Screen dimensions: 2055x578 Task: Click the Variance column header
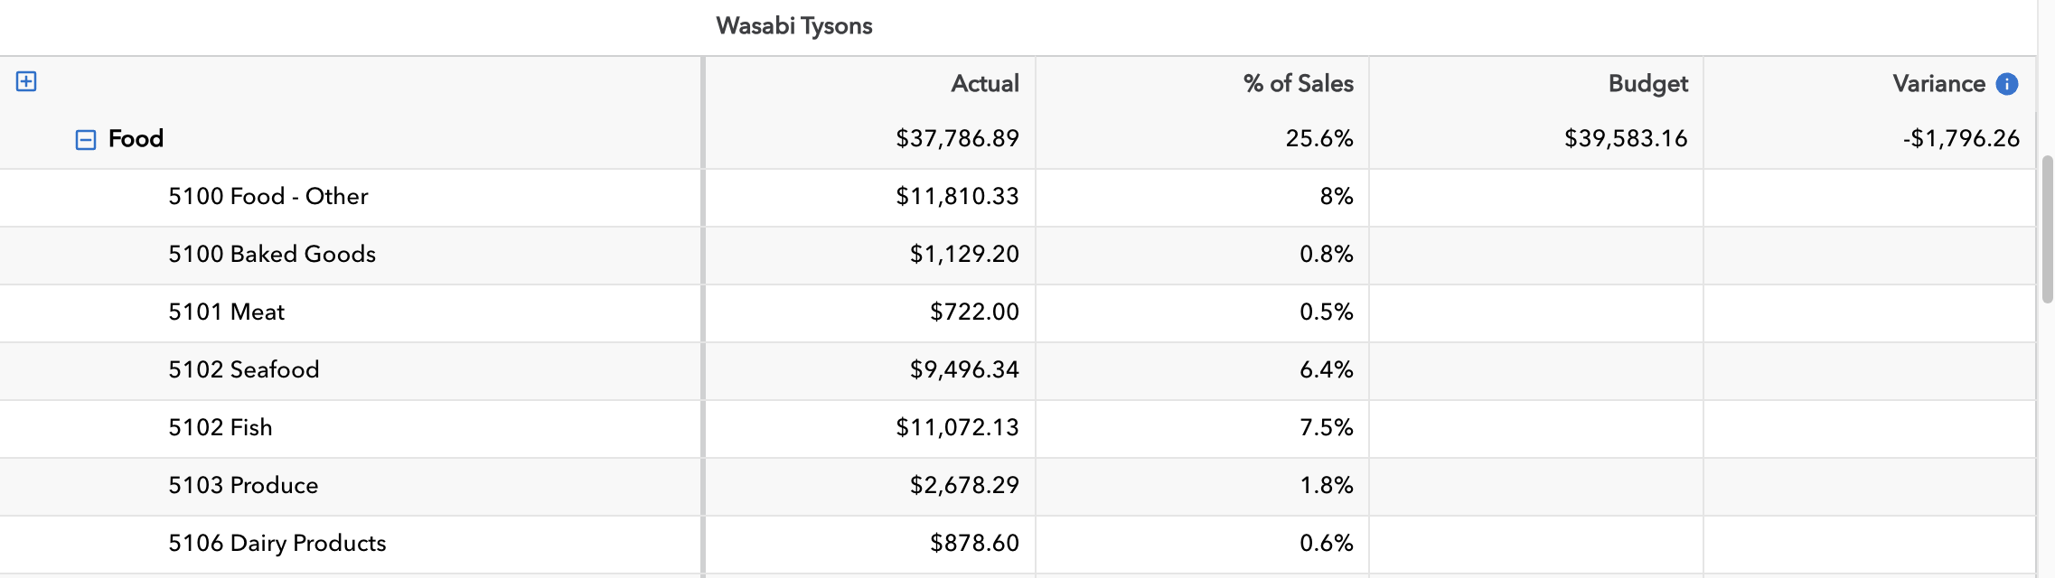click(1938, 84)
